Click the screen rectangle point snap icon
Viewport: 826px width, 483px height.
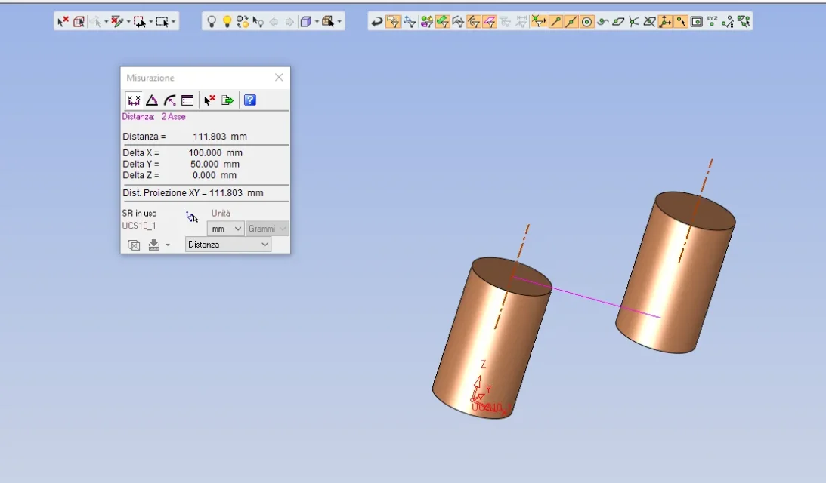coord(697,22)
